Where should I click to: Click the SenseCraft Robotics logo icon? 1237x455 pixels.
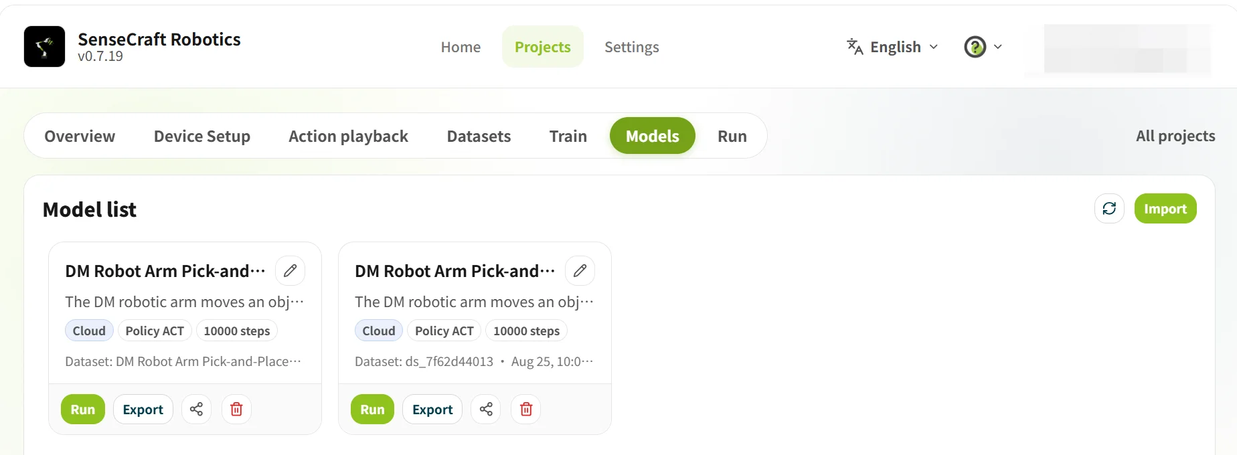(x=44, y=47)
